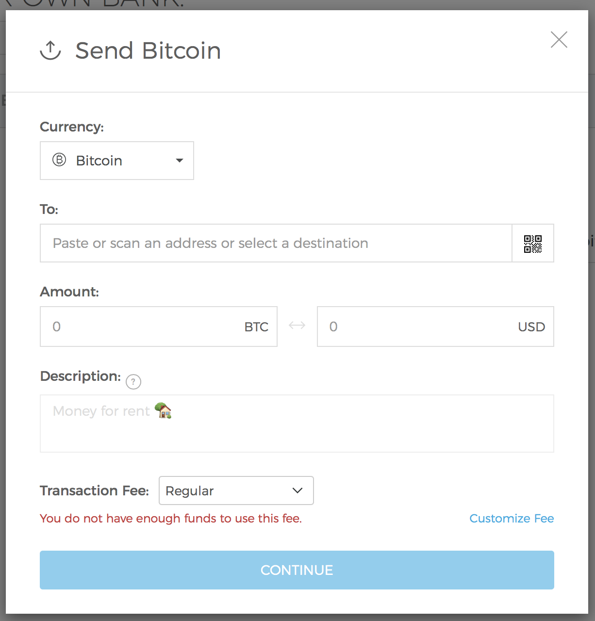The width and height of the screenshot is (595, 621).
Task: Click the send arrow icon beside the title
Action: click(x=50, y=50)
